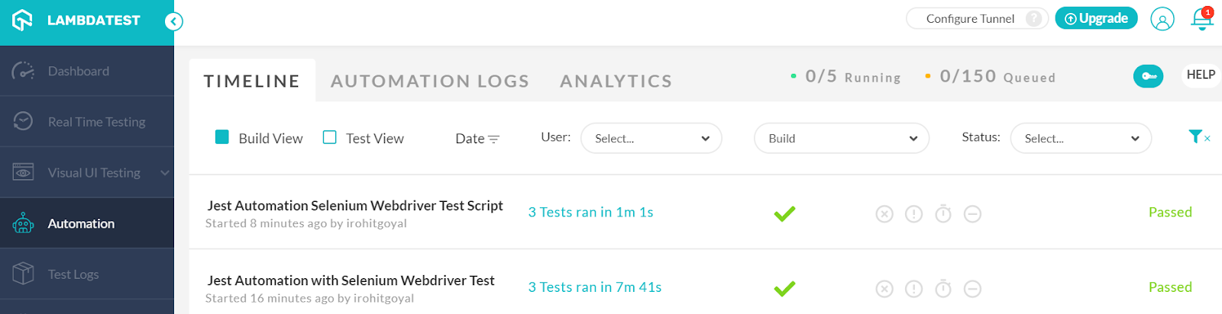Open the Build dropdown
Image resolution: width=1222 pixels, height=314 pixels.
[x=841, y=139]
